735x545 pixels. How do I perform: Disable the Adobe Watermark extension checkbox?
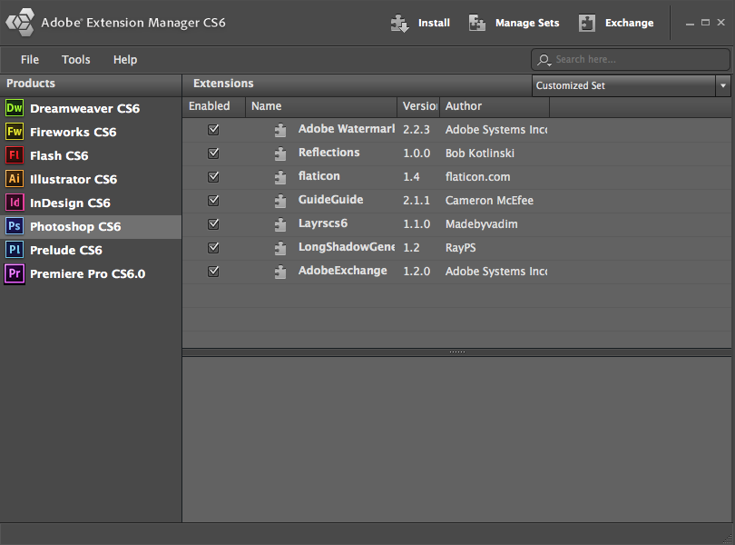tap(213, 130)
